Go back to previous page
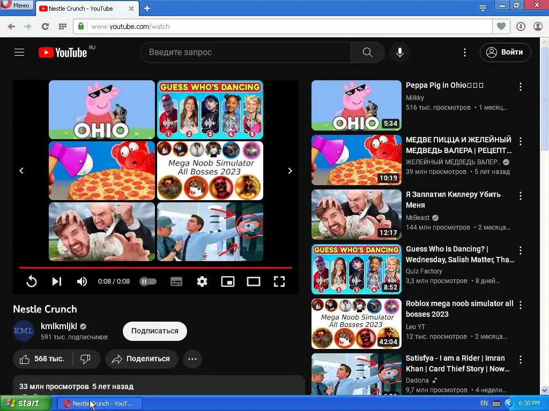The width and height of the screenshot is (549, 411). (x=12, y=27)
